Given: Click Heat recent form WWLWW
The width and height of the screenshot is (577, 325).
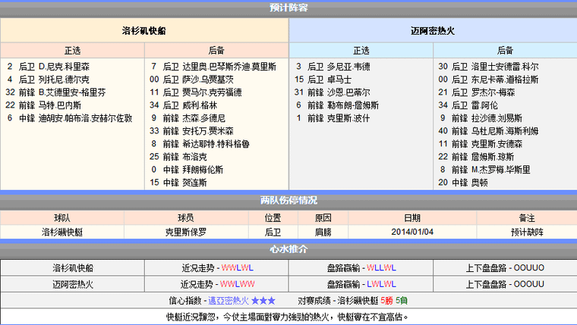Looking at the screenshot, I should tap(238, 284).
